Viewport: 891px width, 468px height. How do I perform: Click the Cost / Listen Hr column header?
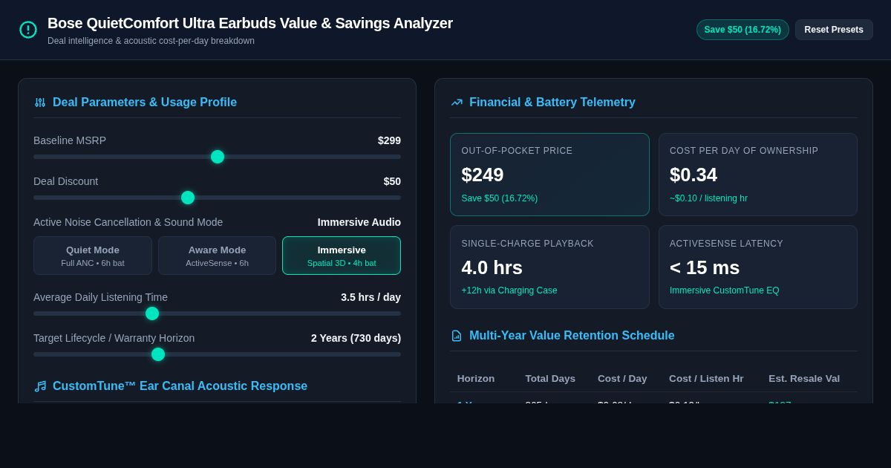(706, 379)
